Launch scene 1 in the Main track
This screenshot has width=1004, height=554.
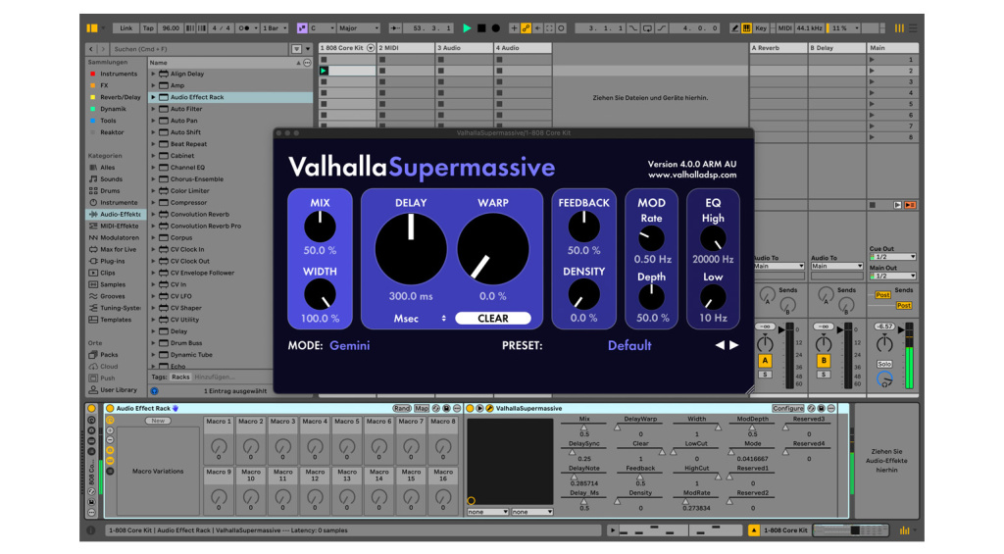[x=872, y=60]
